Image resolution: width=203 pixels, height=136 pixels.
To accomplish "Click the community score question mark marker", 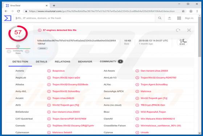I will [x=18, y=46].
